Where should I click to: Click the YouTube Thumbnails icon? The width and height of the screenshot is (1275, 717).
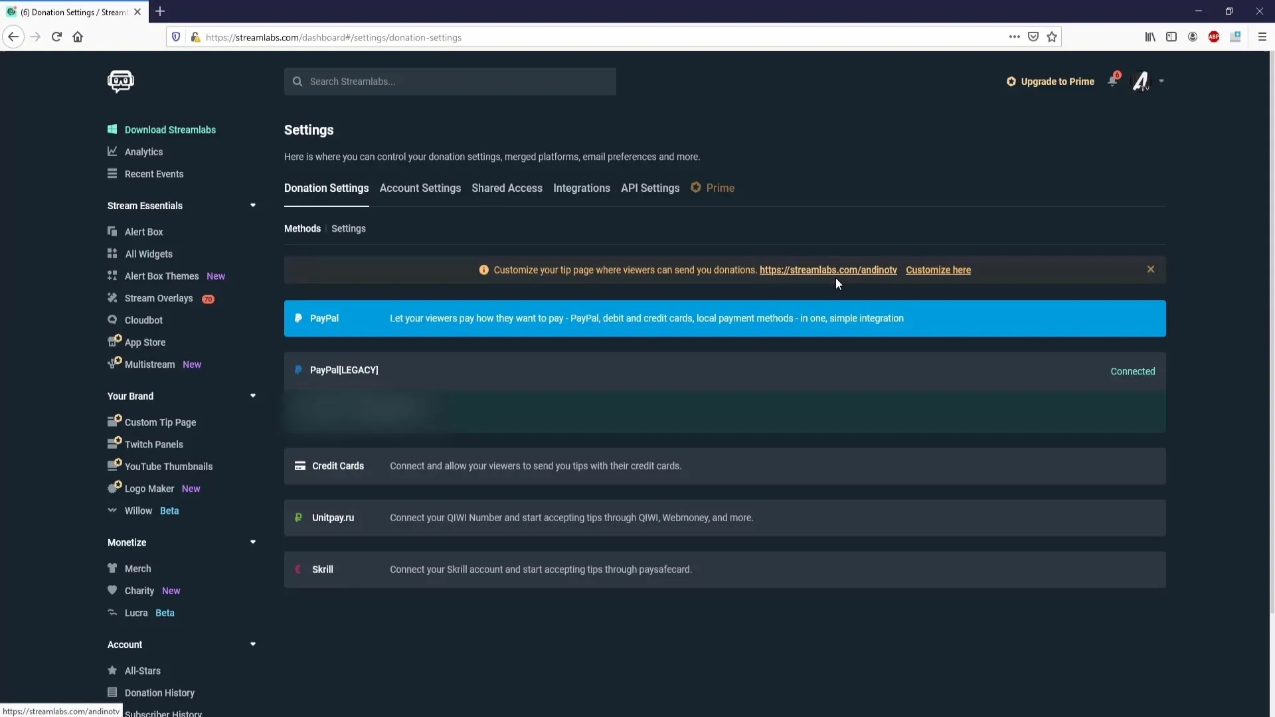[114, 465]
